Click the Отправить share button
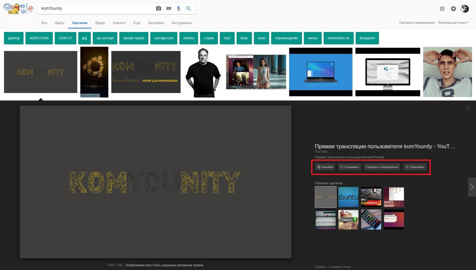This screenshot has width=476, height=270. (415, 167)
